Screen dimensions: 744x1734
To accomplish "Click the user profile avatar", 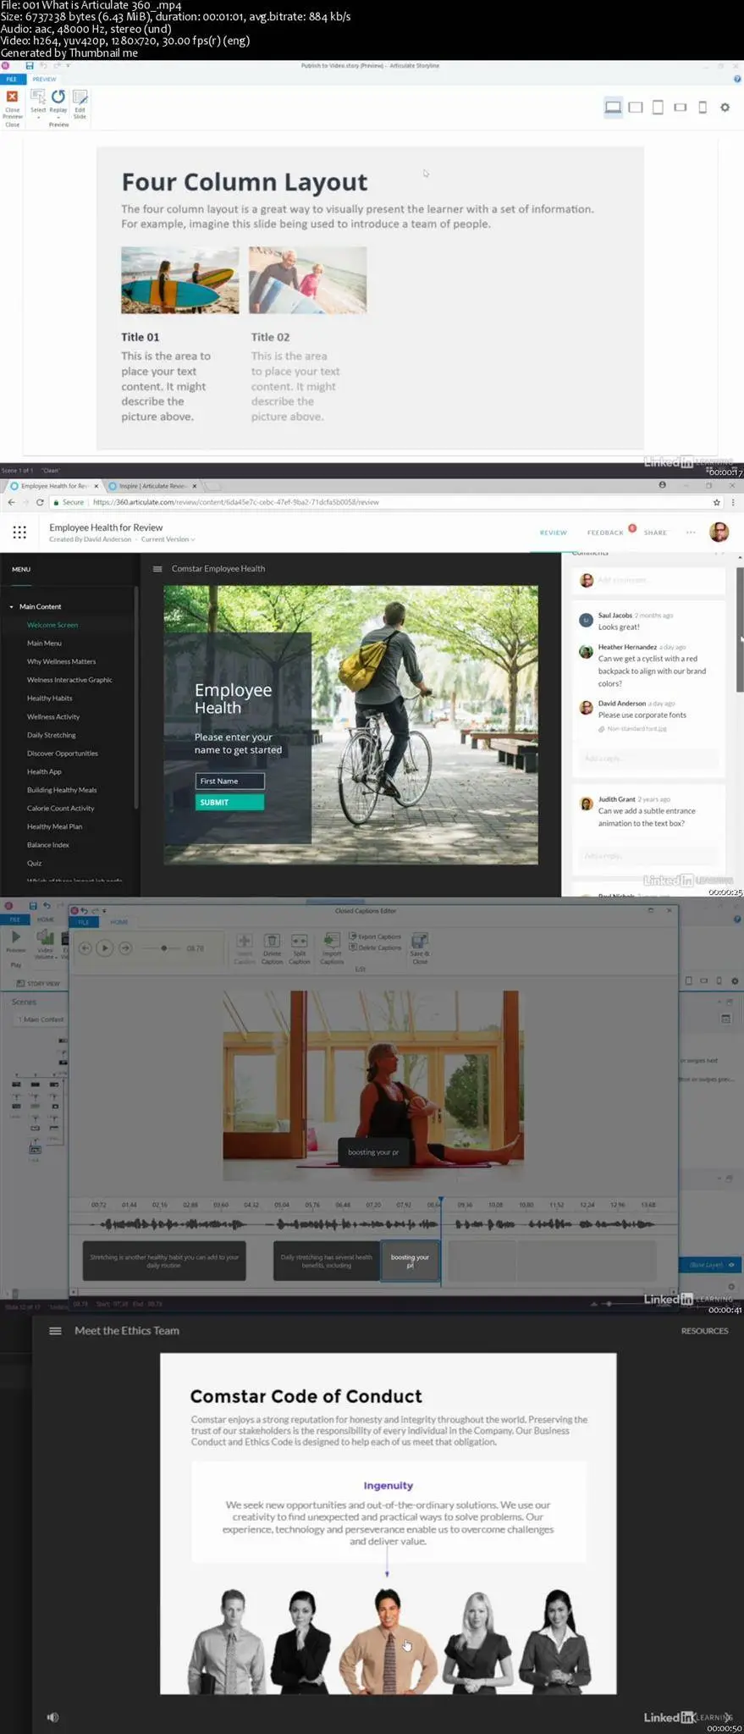I will pos(719,532).
